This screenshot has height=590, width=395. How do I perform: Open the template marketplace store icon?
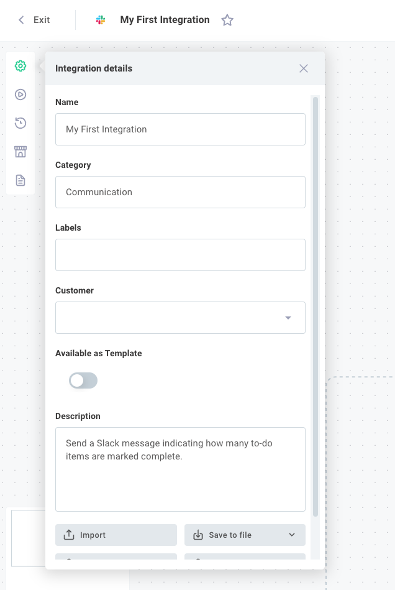pos(20,152)
